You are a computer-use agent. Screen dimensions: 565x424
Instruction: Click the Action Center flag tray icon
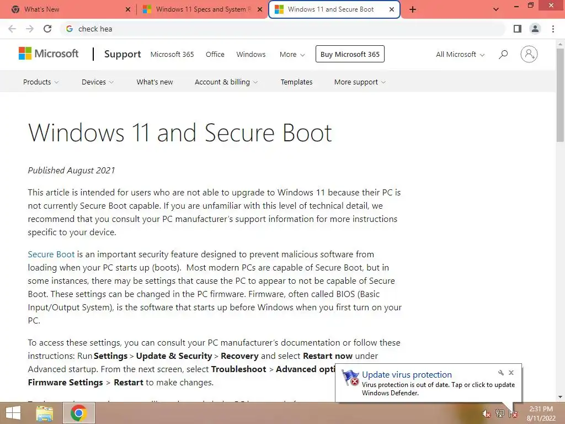(513, 414)
